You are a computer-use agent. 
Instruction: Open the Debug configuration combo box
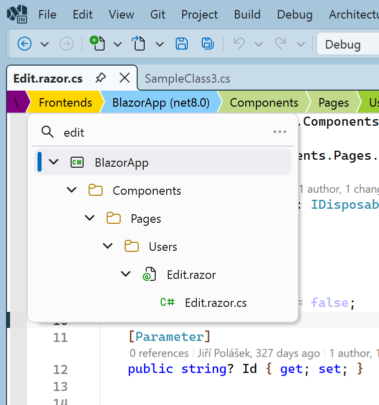(x=348, y=44)
